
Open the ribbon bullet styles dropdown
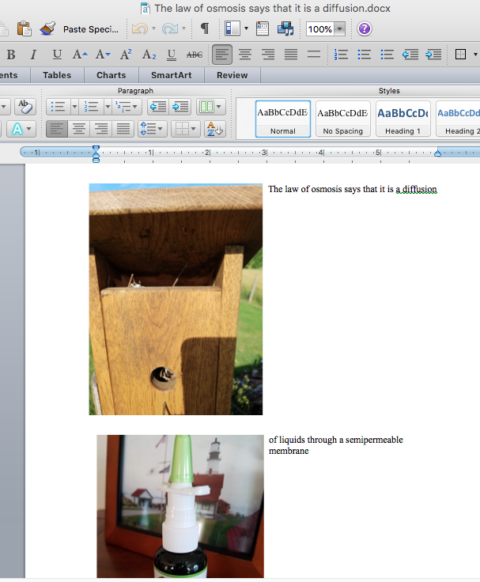point(74,107)
